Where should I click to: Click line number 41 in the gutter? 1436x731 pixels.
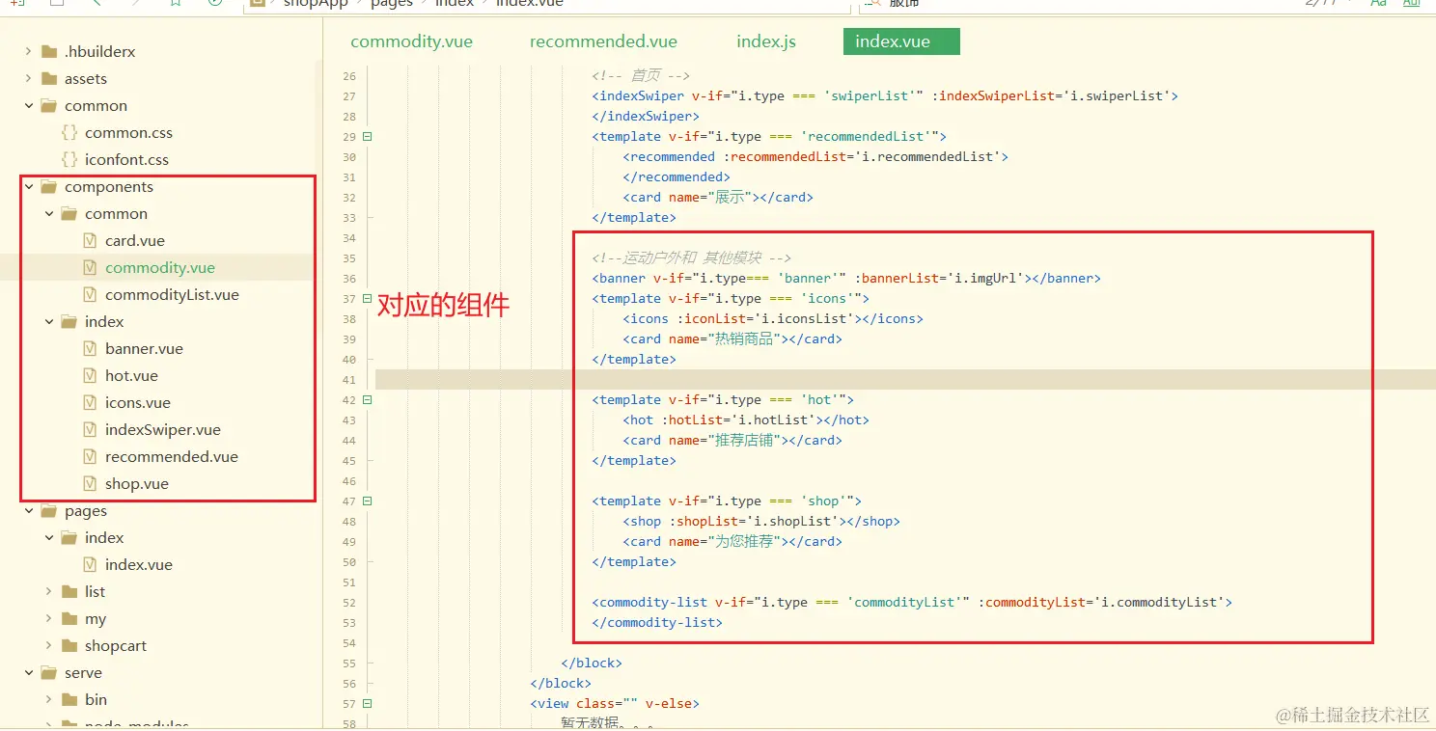(x=349, y=380)
